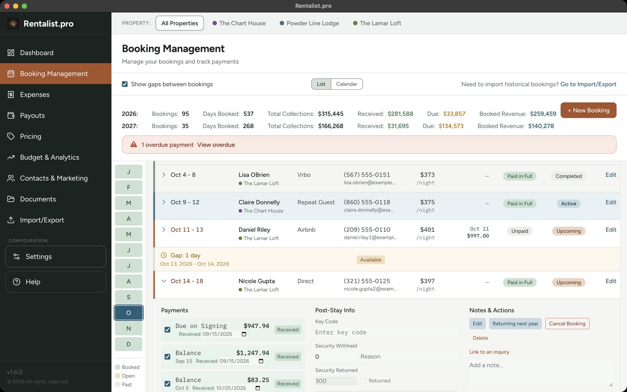The height and width of the screenshot is (392, 627).
Task: Filter by Powder Line Lodge property
Action: pyautogui.click(x=309, y=23)
